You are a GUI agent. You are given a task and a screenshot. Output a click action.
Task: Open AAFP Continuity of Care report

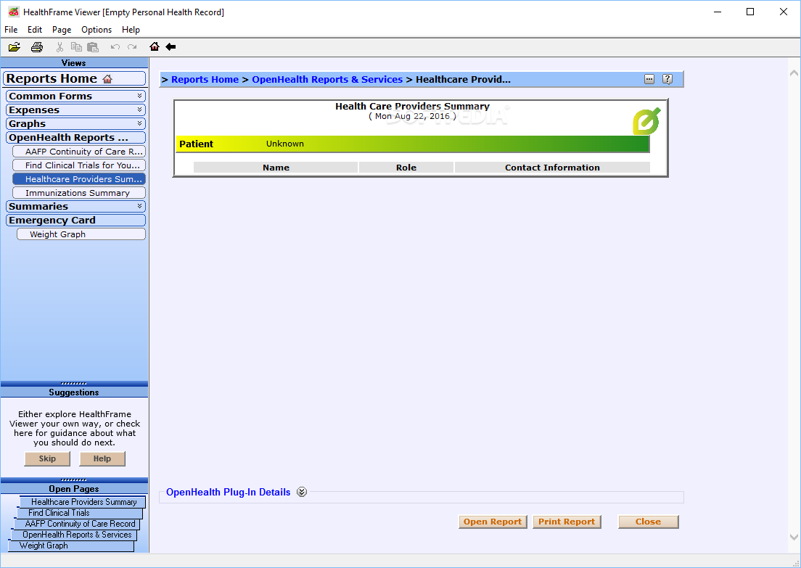pos(78,151)
